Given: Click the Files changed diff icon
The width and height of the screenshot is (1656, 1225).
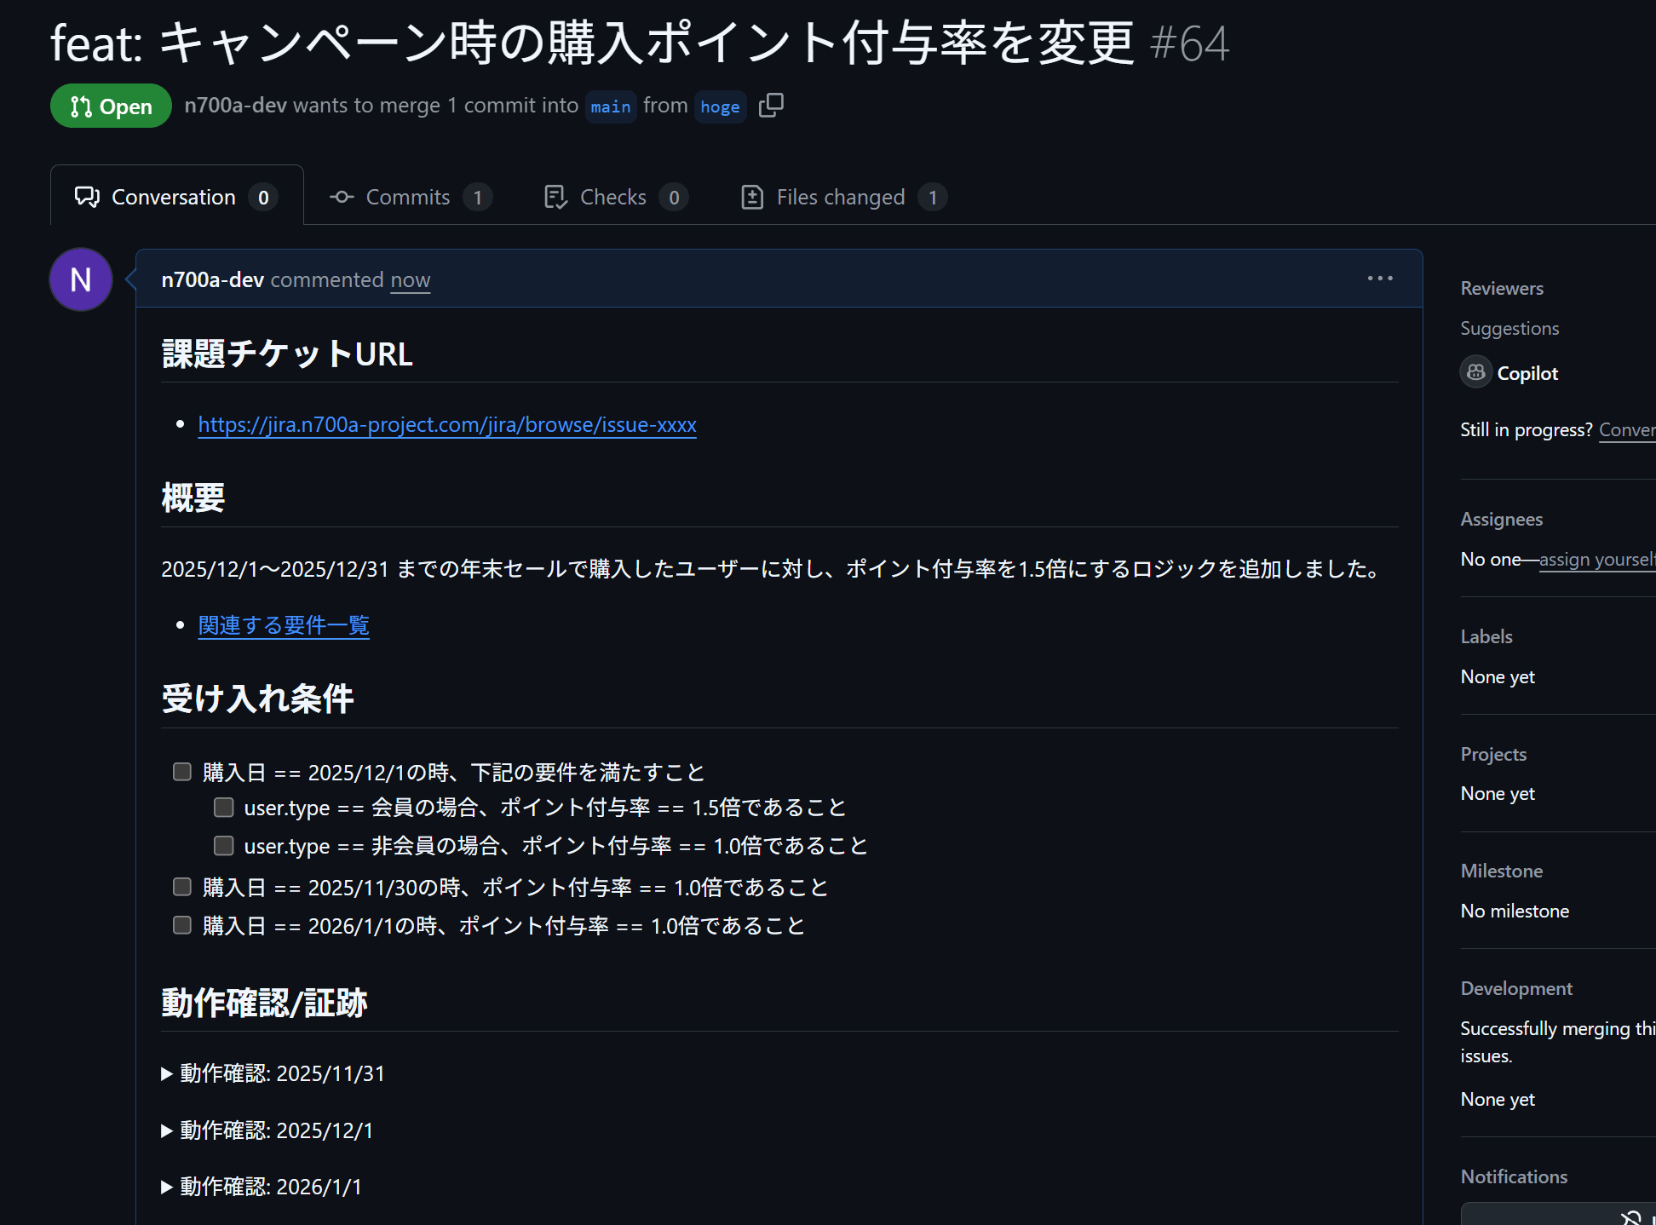Looking at the screenshot, I should (752, 197).
